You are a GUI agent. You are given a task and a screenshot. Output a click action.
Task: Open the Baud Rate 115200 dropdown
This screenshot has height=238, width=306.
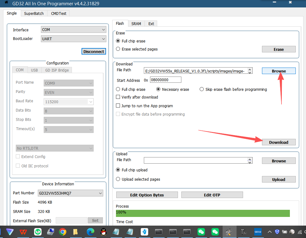(x=69, y=102)
